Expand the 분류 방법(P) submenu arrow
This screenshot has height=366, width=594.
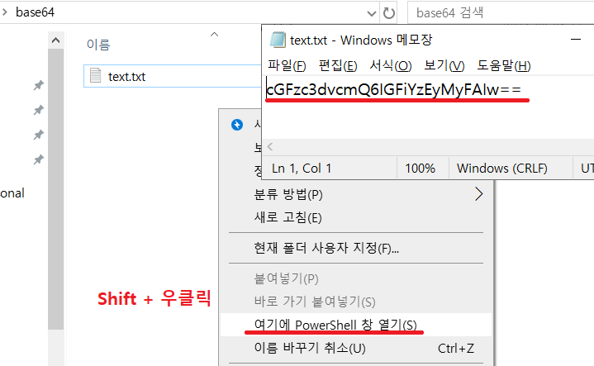coord(478,195)
